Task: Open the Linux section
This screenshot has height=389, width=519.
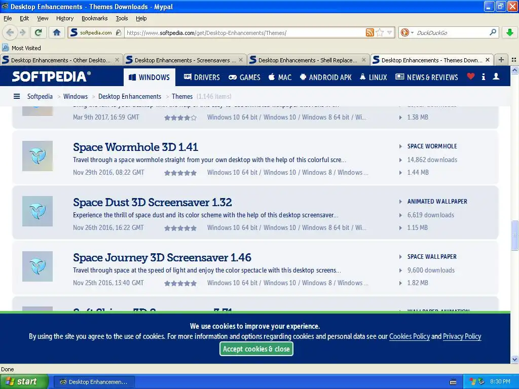Action: coord(373,77)
